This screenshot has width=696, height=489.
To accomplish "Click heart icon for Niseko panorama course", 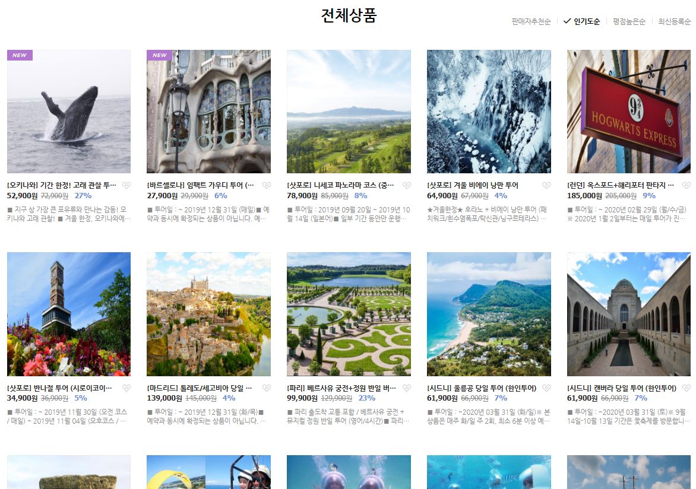I will pos(407,186).
